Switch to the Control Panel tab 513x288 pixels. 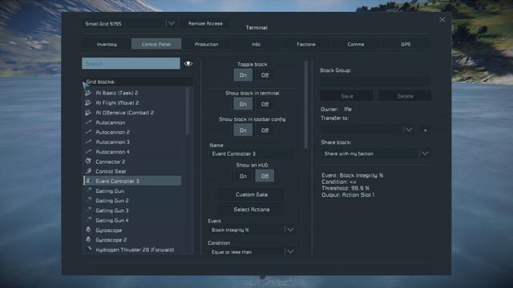pyautogui.click(x=156, y=44)
